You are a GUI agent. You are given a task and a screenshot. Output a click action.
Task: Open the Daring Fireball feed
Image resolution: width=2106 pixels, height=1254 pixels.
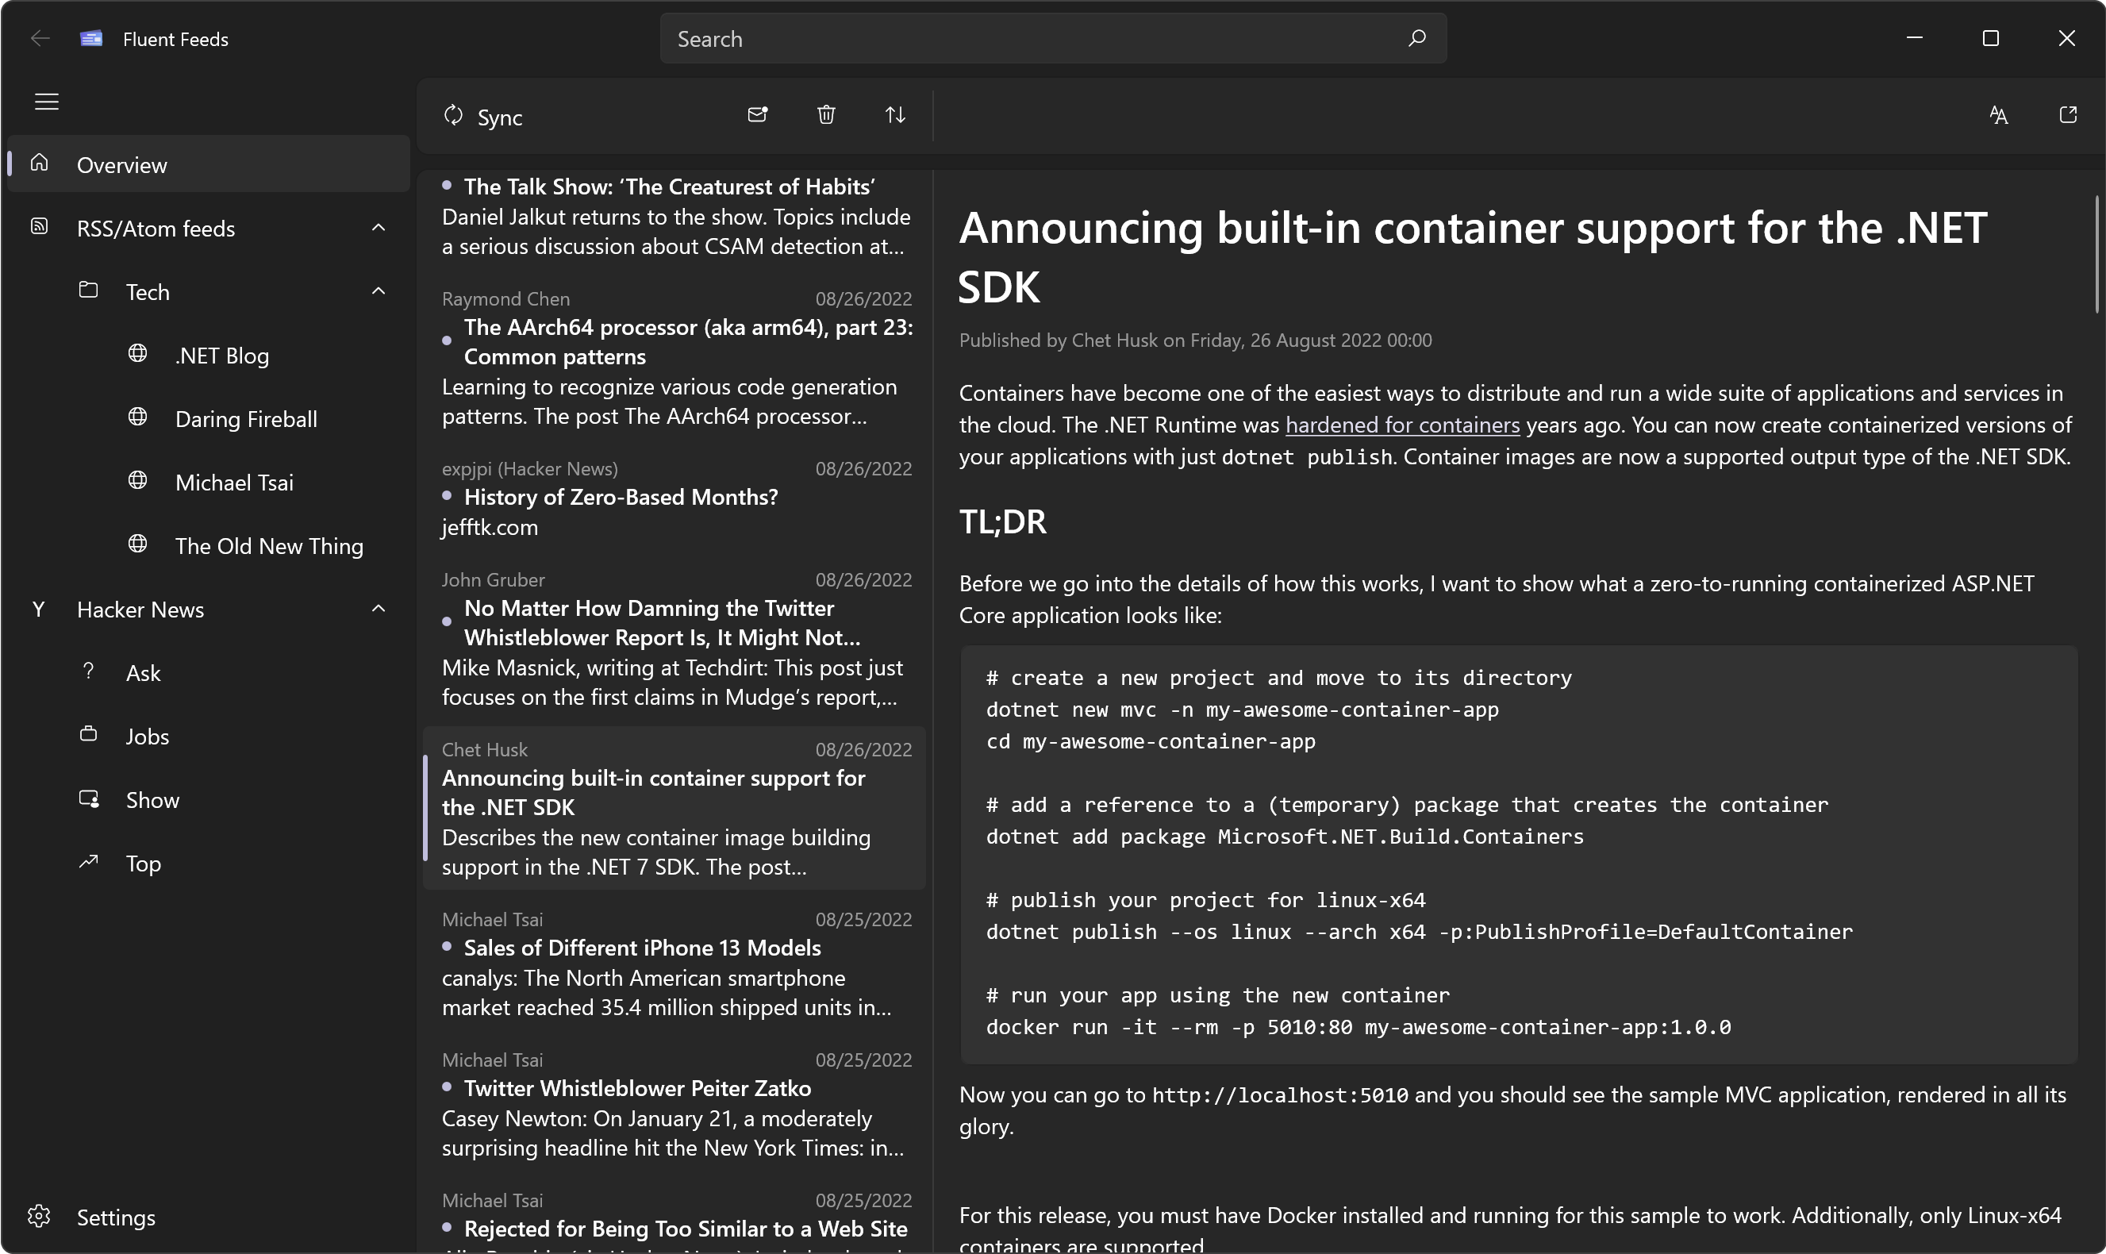tap(246, 418)
